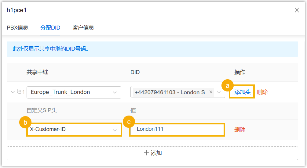Open the X-Customer-ID header dropdown
307x168 pixels.
[74, 130]
